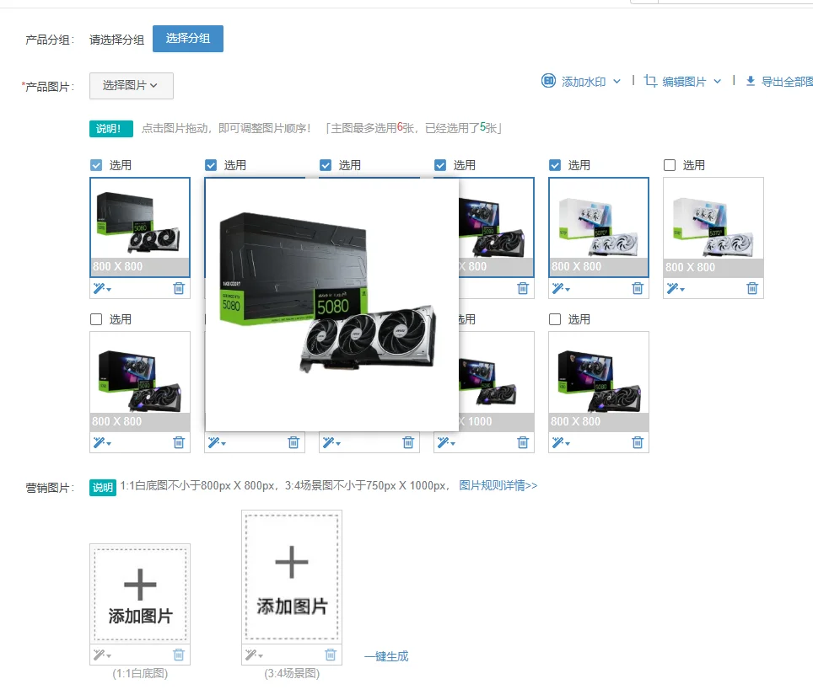Delete the third image in the bottom row
This screenshot has height=695, width=813.
[408, 442]
